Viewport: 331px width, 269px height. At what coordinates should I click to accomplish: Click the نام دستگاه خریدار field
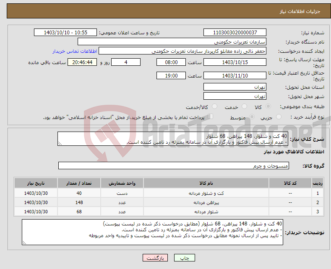(172, 42)
